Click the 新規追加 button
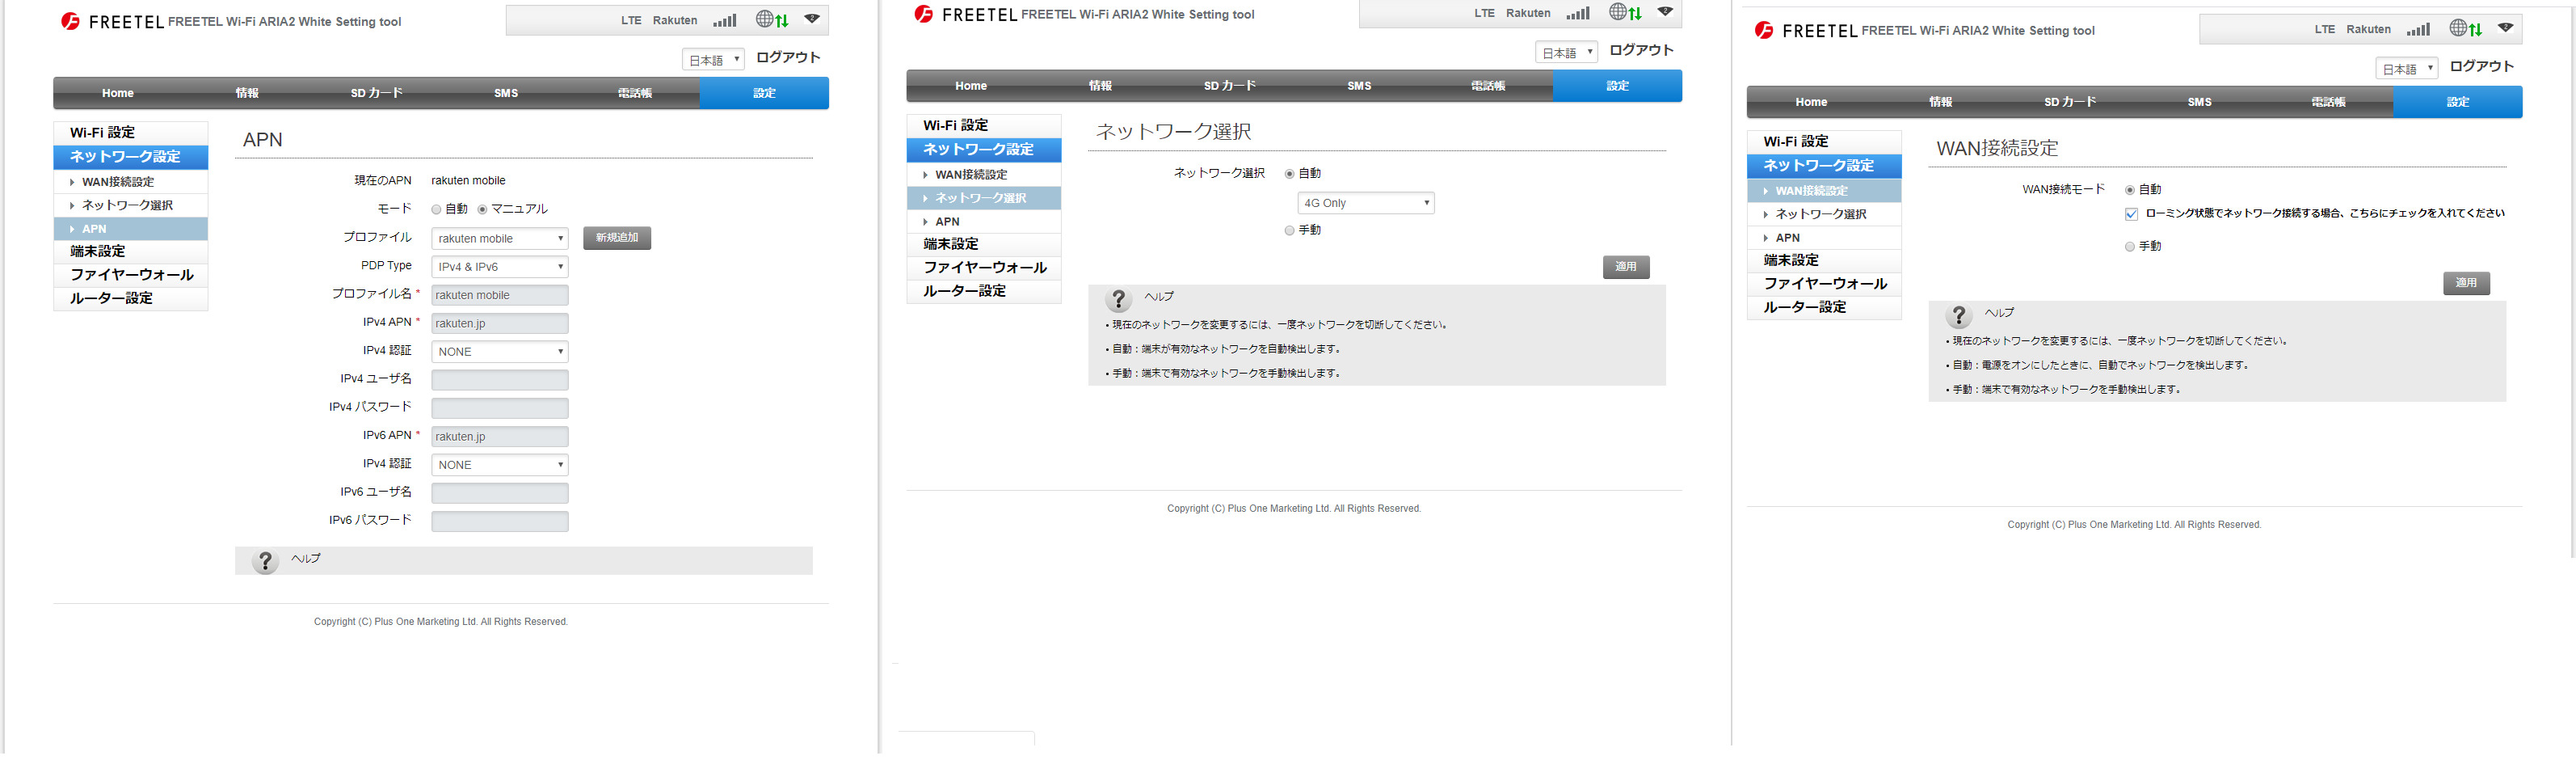Image resolution: width=2576 pixels, height=760 pixels. (x=617, y=238)
